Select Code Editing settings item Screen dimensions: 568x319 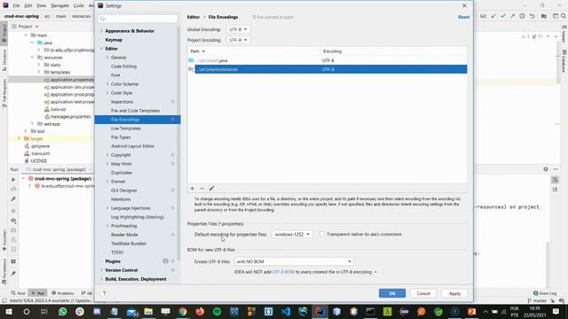tap(124, 66)
